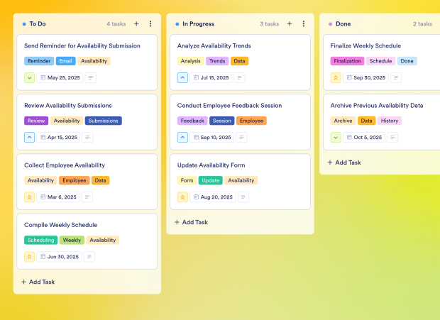Open description icon on Finalize Weekly Schedule card
The image size is (440, 320).
(x=396, y=77)
